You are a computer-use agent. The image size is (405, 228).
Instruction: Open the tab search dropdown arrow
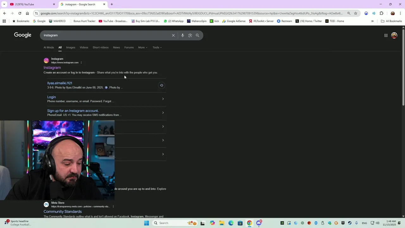(4, 4)
